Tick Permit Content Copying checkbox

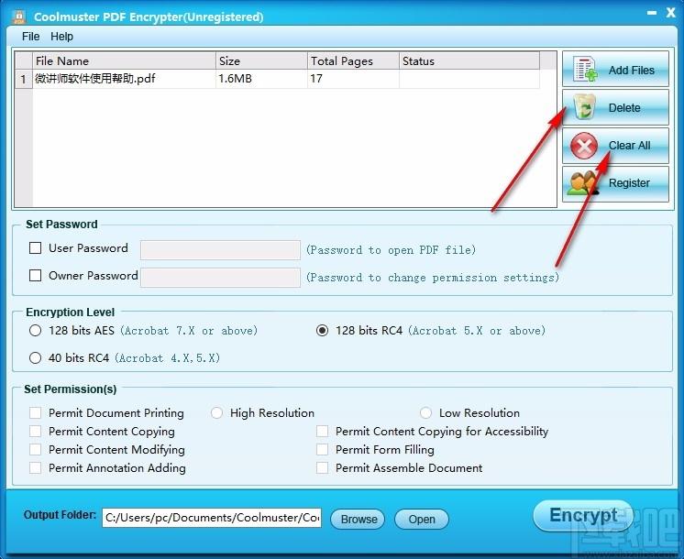tap(36, 432)
